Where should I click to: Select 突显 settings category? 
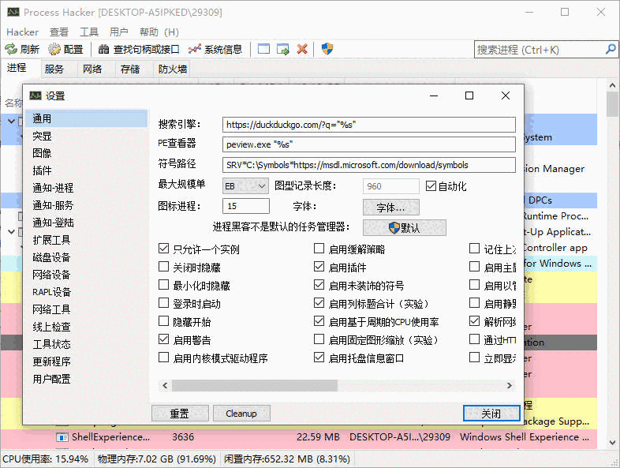pos(86,136)
